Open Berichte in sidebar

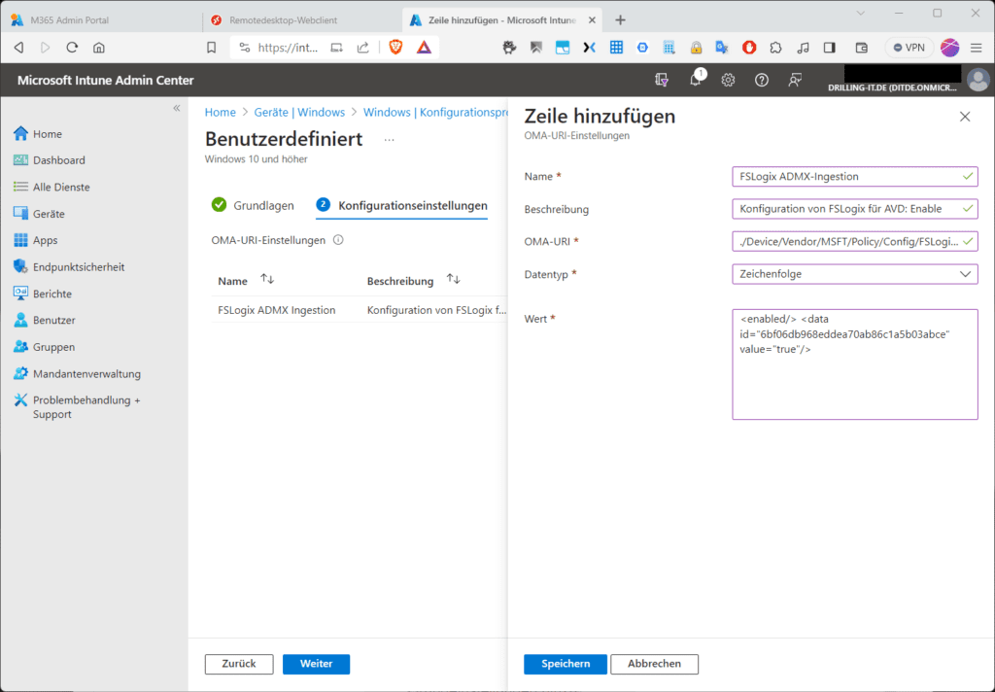[43, 294]
